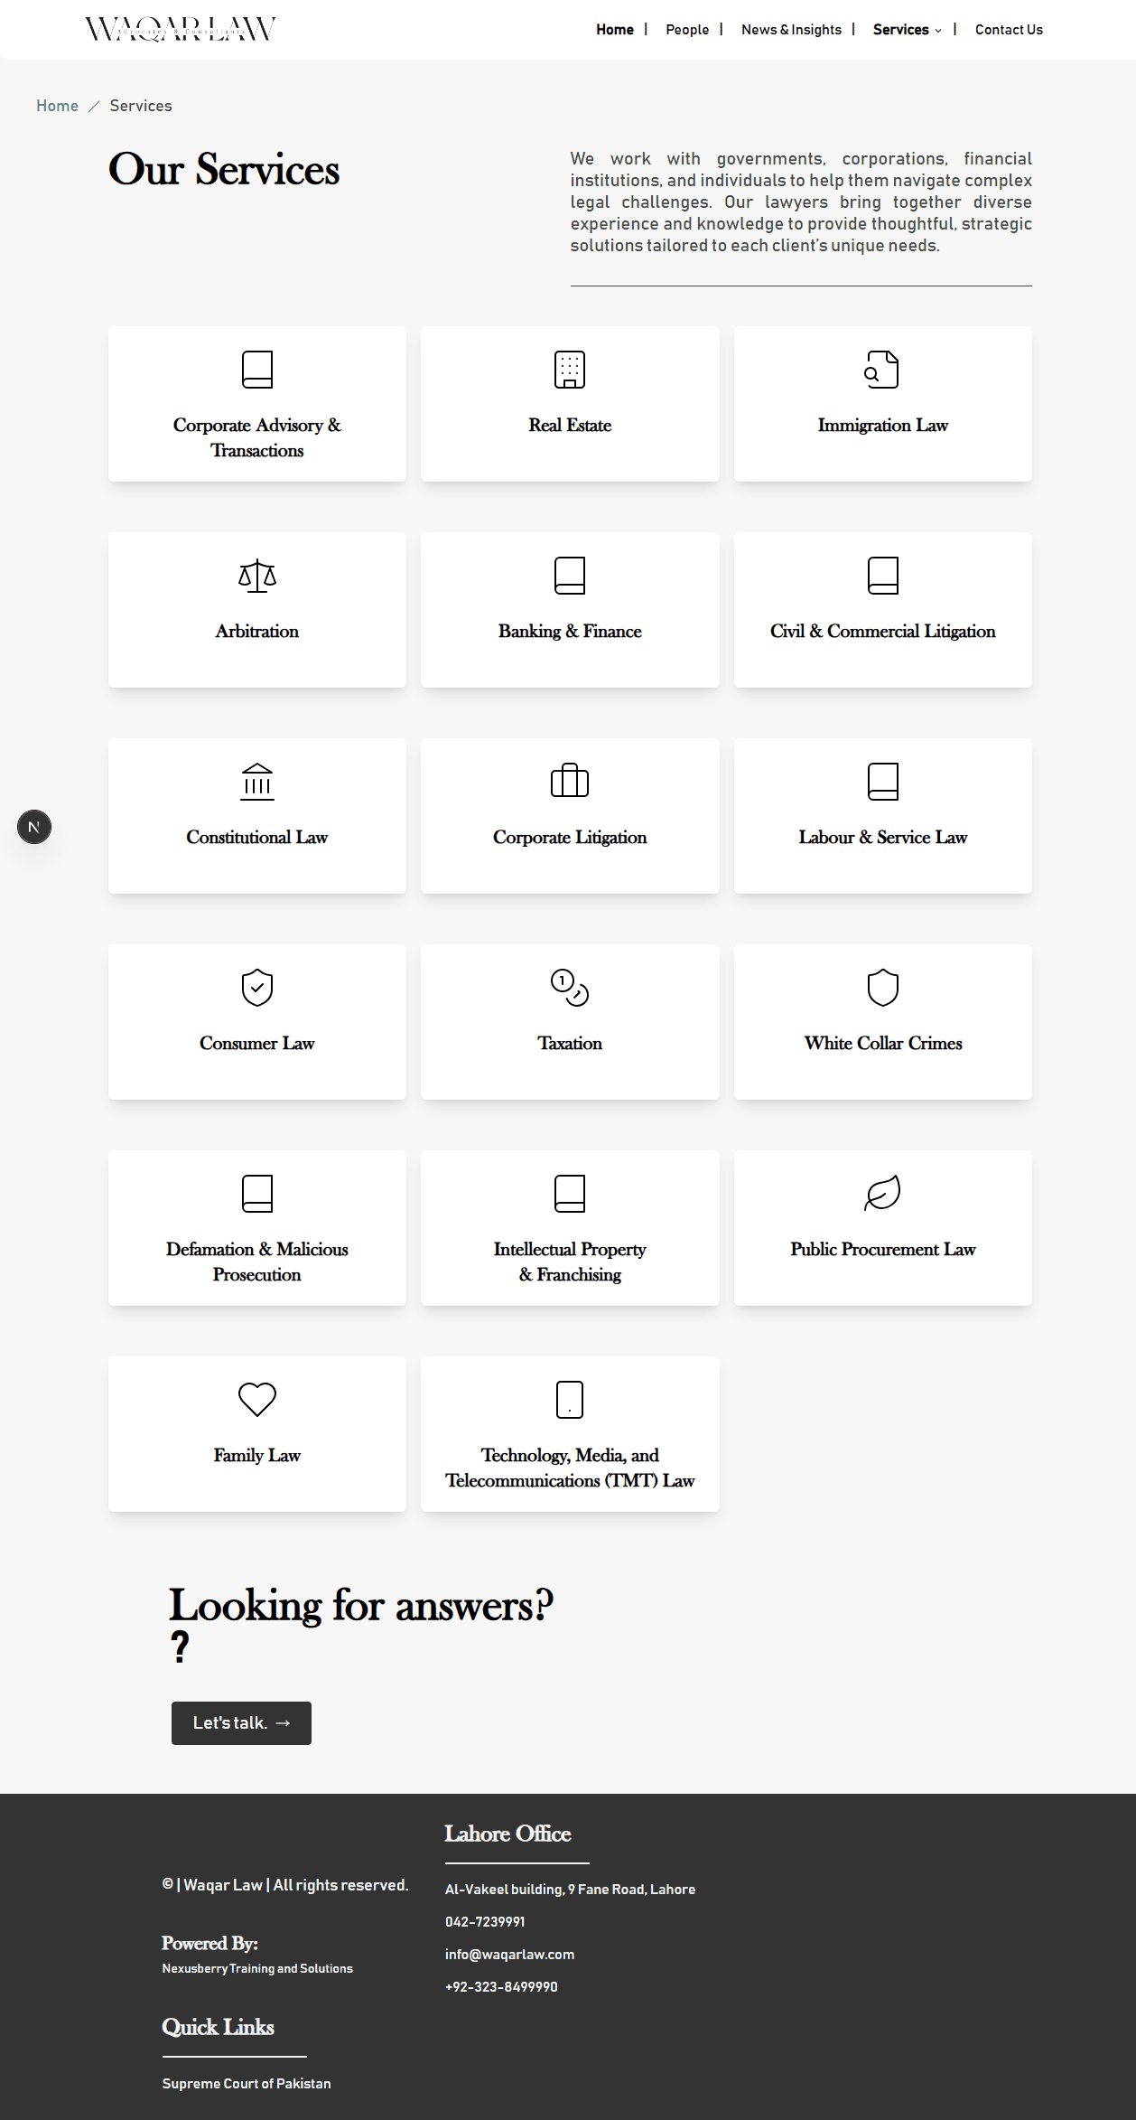1136x2120 pixels.
Task: Click the scales icon above Arbitration
Action: click(256, 576)
